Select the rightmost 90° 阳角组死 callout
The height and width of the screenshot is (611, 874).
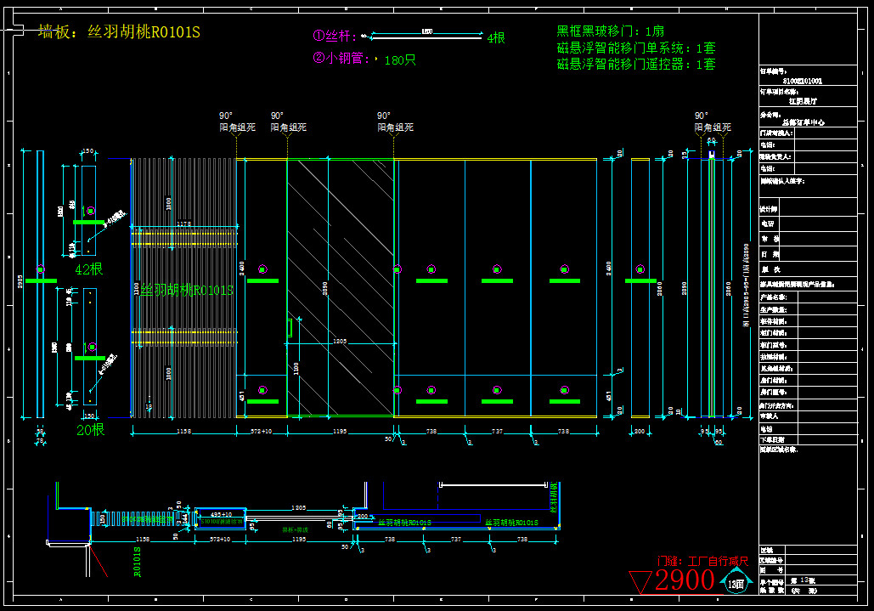712,122
